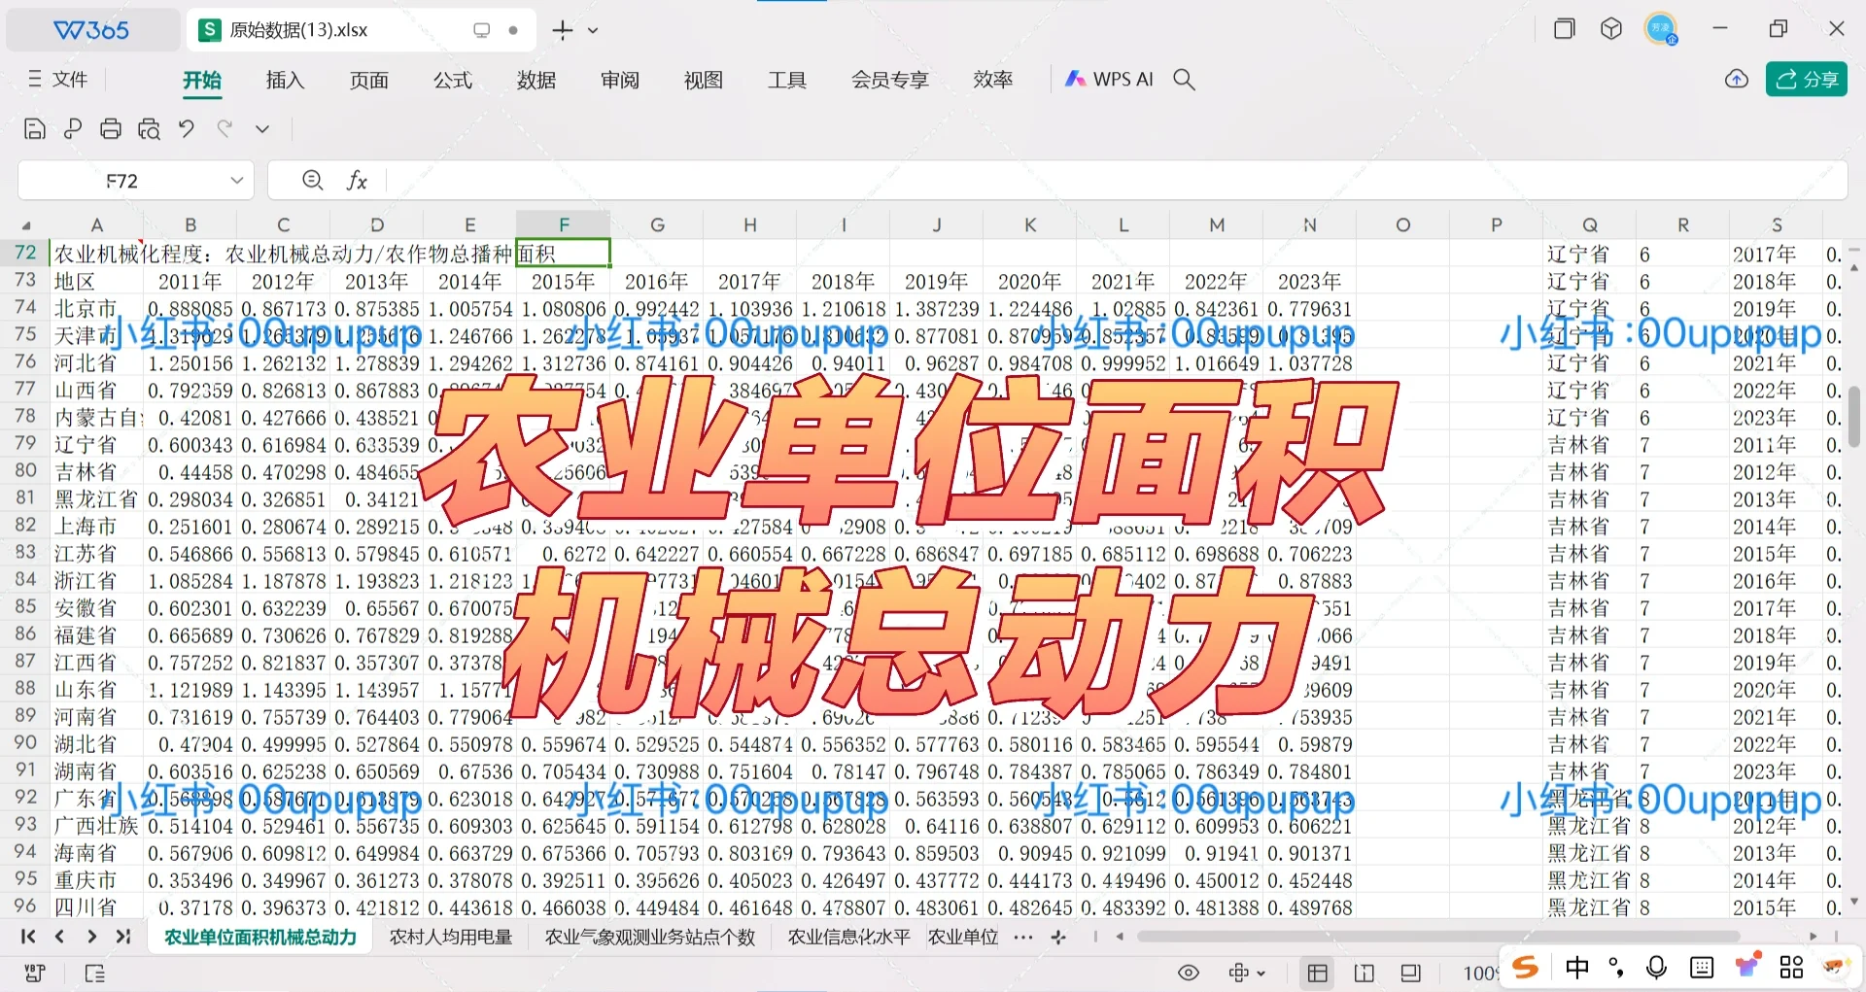
Task: Click the print preview icon
Action: point(149,128)
